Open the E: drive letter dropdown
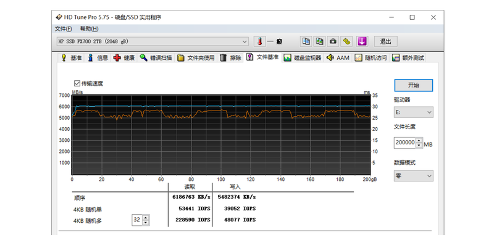 click(x=413, y=112)
